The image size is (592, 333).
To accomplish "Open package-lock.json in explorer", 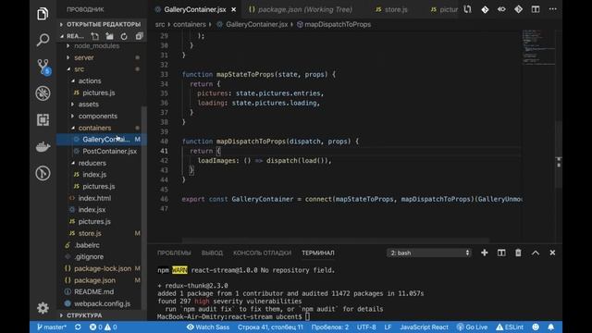I will (x=103, y=268).
